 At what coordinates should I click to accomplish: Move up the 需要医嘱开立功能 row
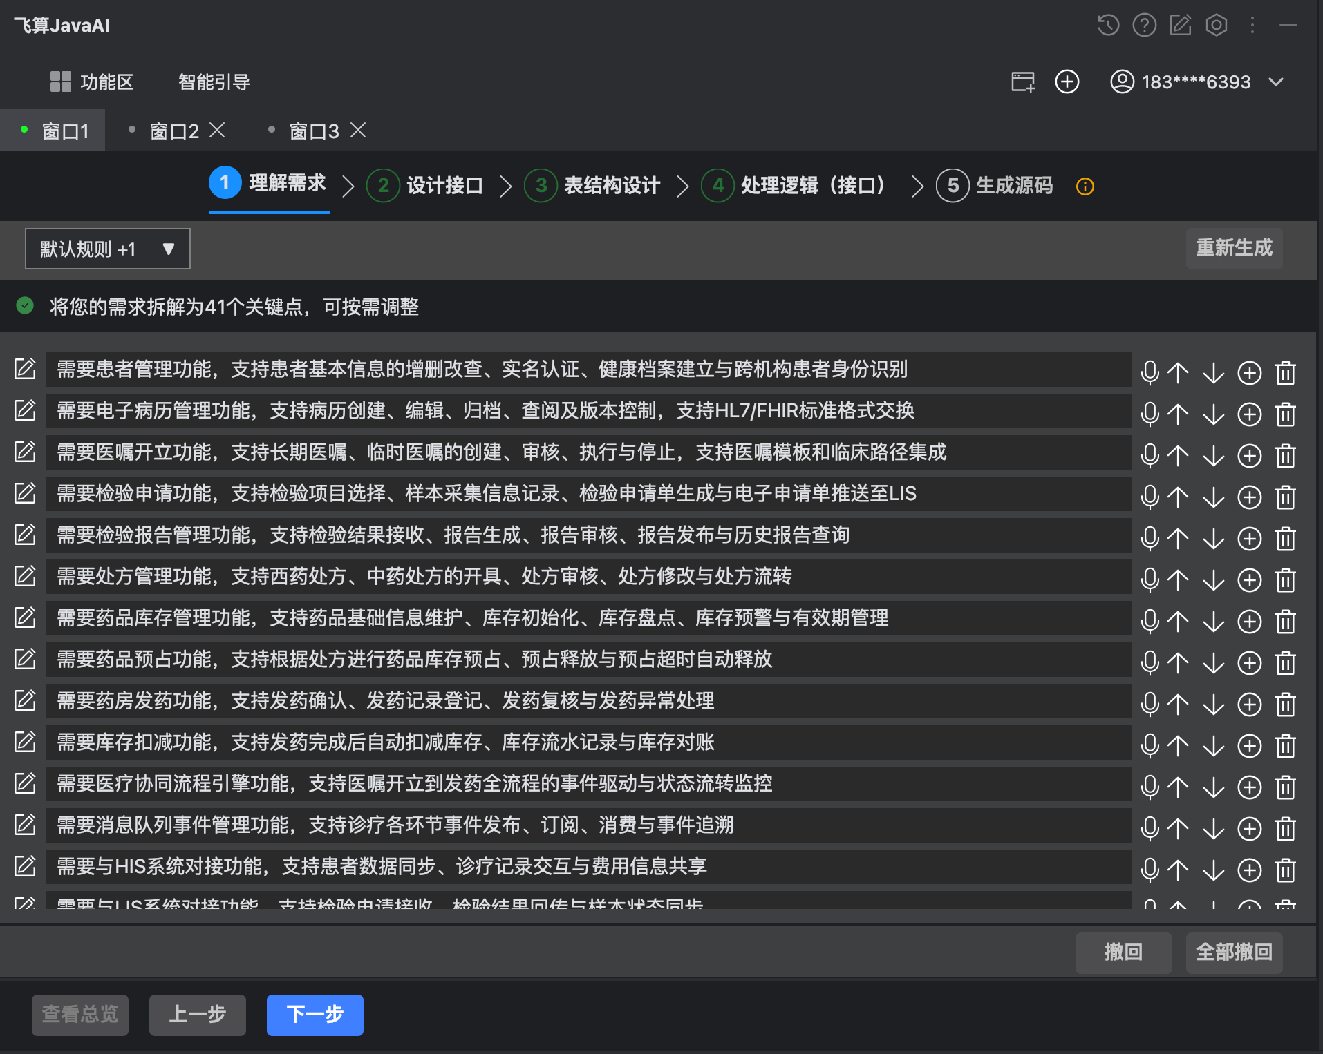point(1179,456)
